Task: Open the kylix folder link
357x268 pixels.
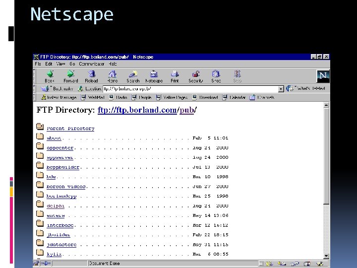Action: (54, 254)
